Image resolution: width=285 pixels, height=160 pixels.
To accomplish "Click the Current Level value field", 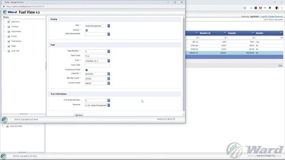I will click(96, 83).
